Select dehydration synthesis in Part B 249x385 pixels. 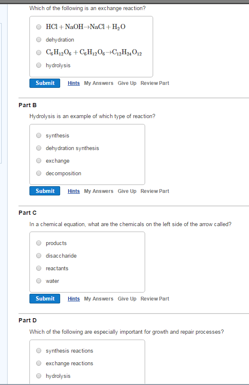click(39, 148)
